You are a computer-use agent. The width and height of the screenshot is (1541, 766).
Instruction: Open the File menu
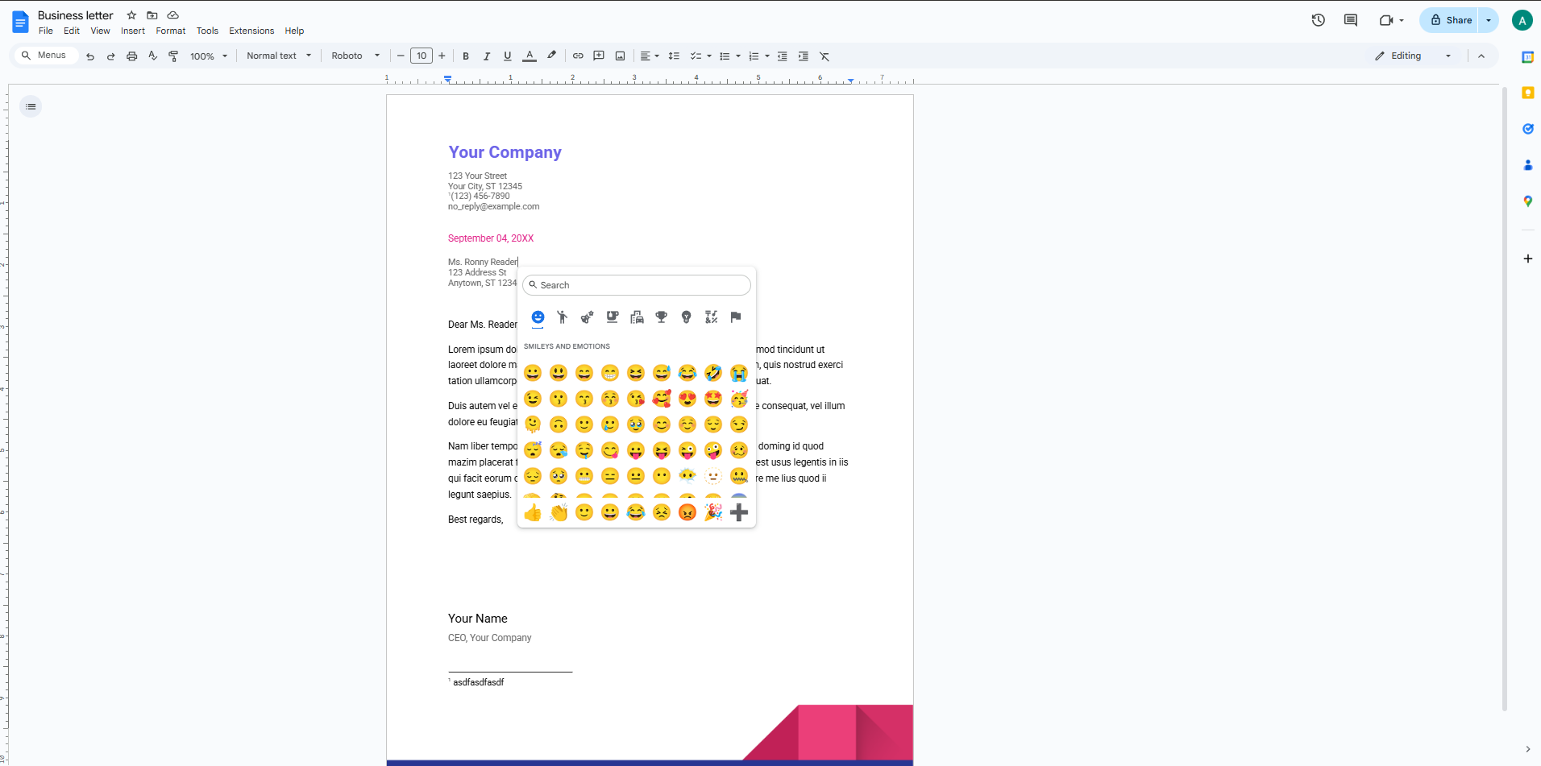click(x=46, y=31)
